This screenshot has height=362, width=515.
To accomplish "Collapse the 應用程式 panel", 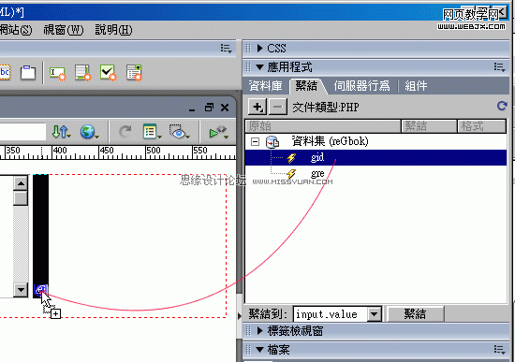I will click(x=259, y=67).
